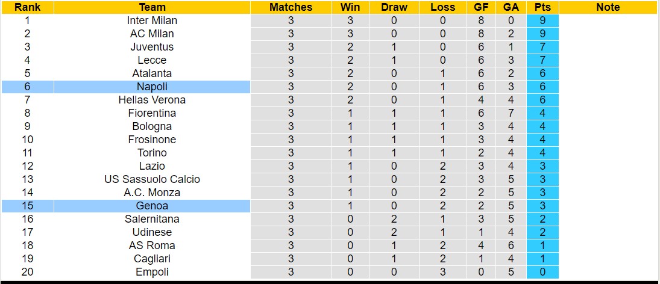Click the Rank column header
660x284 pixels.
click(x=27, y=7)
